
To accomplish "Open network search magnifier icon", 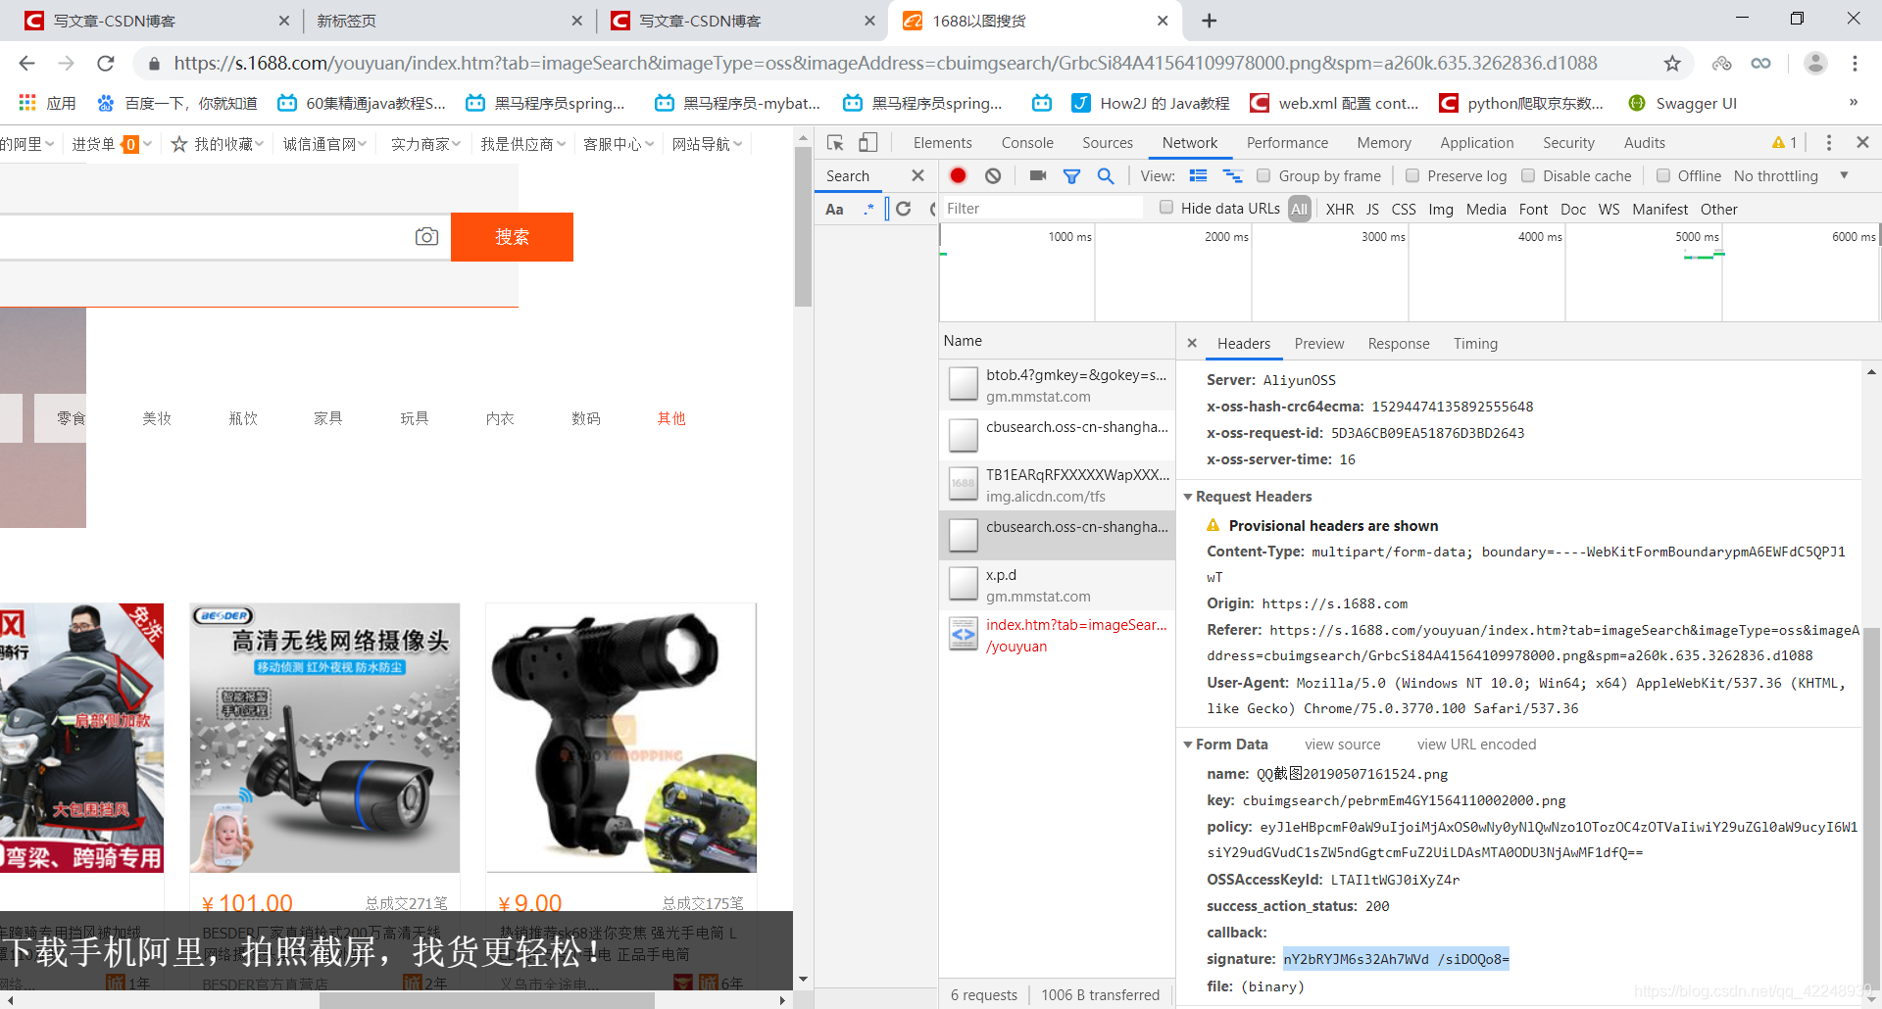I will click(1106, 175).
